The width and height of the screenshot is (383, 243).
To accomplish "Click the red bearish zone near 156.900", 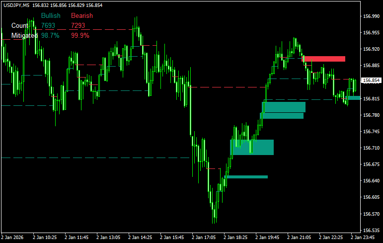I will [324, 59].
